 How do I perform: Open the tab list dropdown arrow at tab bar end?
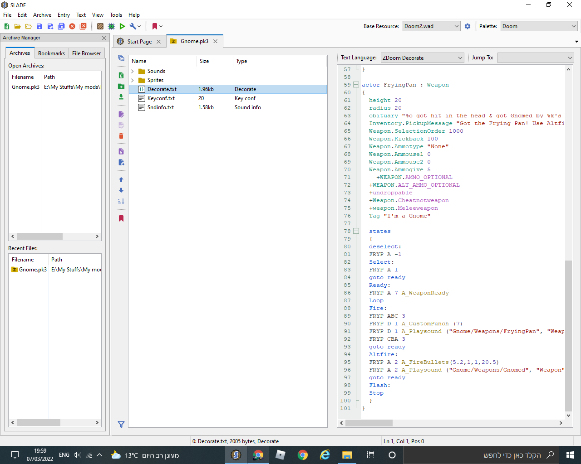pyautogui.click(x=576, y=41)
